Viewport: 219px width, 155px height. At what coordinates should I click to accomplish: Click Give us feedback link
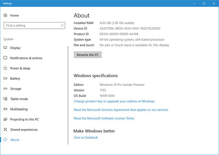click(x=86, y=137)
